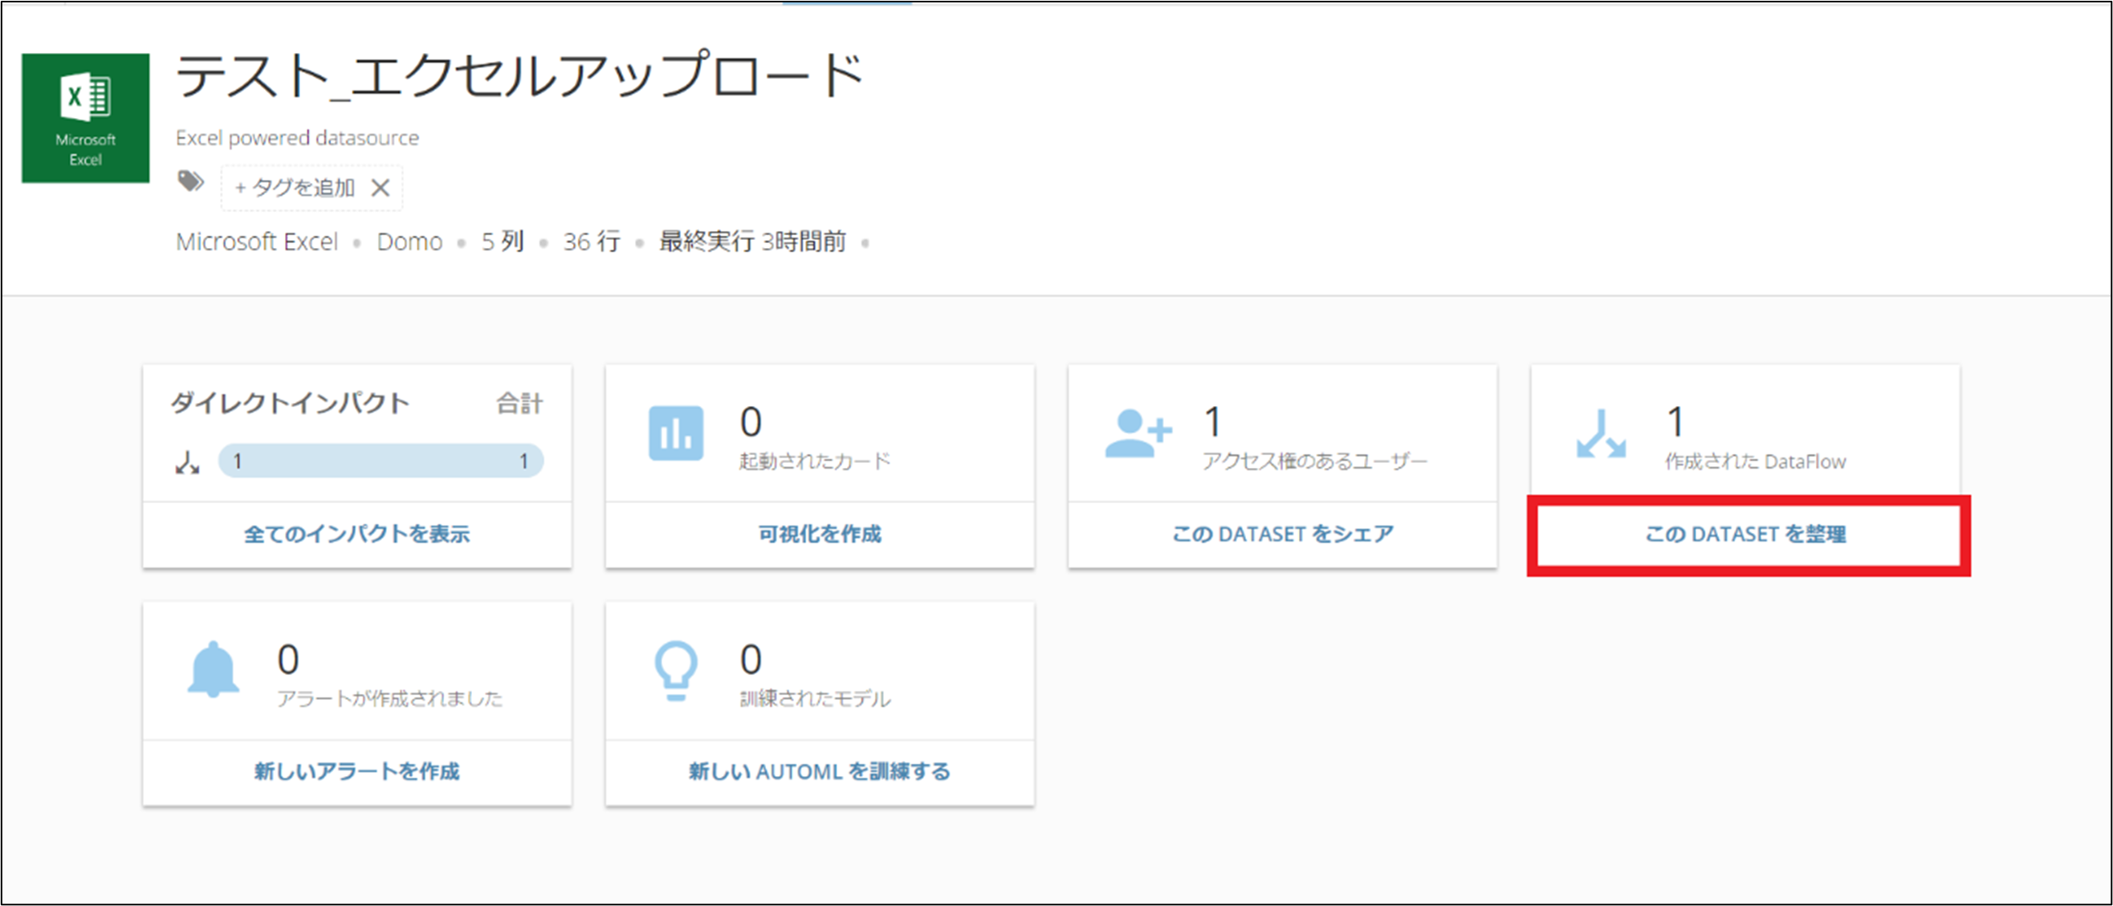This screenshot has width=2113, height=906.
Task: Click the DataFlow icon on 作成された DataFlow card
Action: [x=1600, y=433]
